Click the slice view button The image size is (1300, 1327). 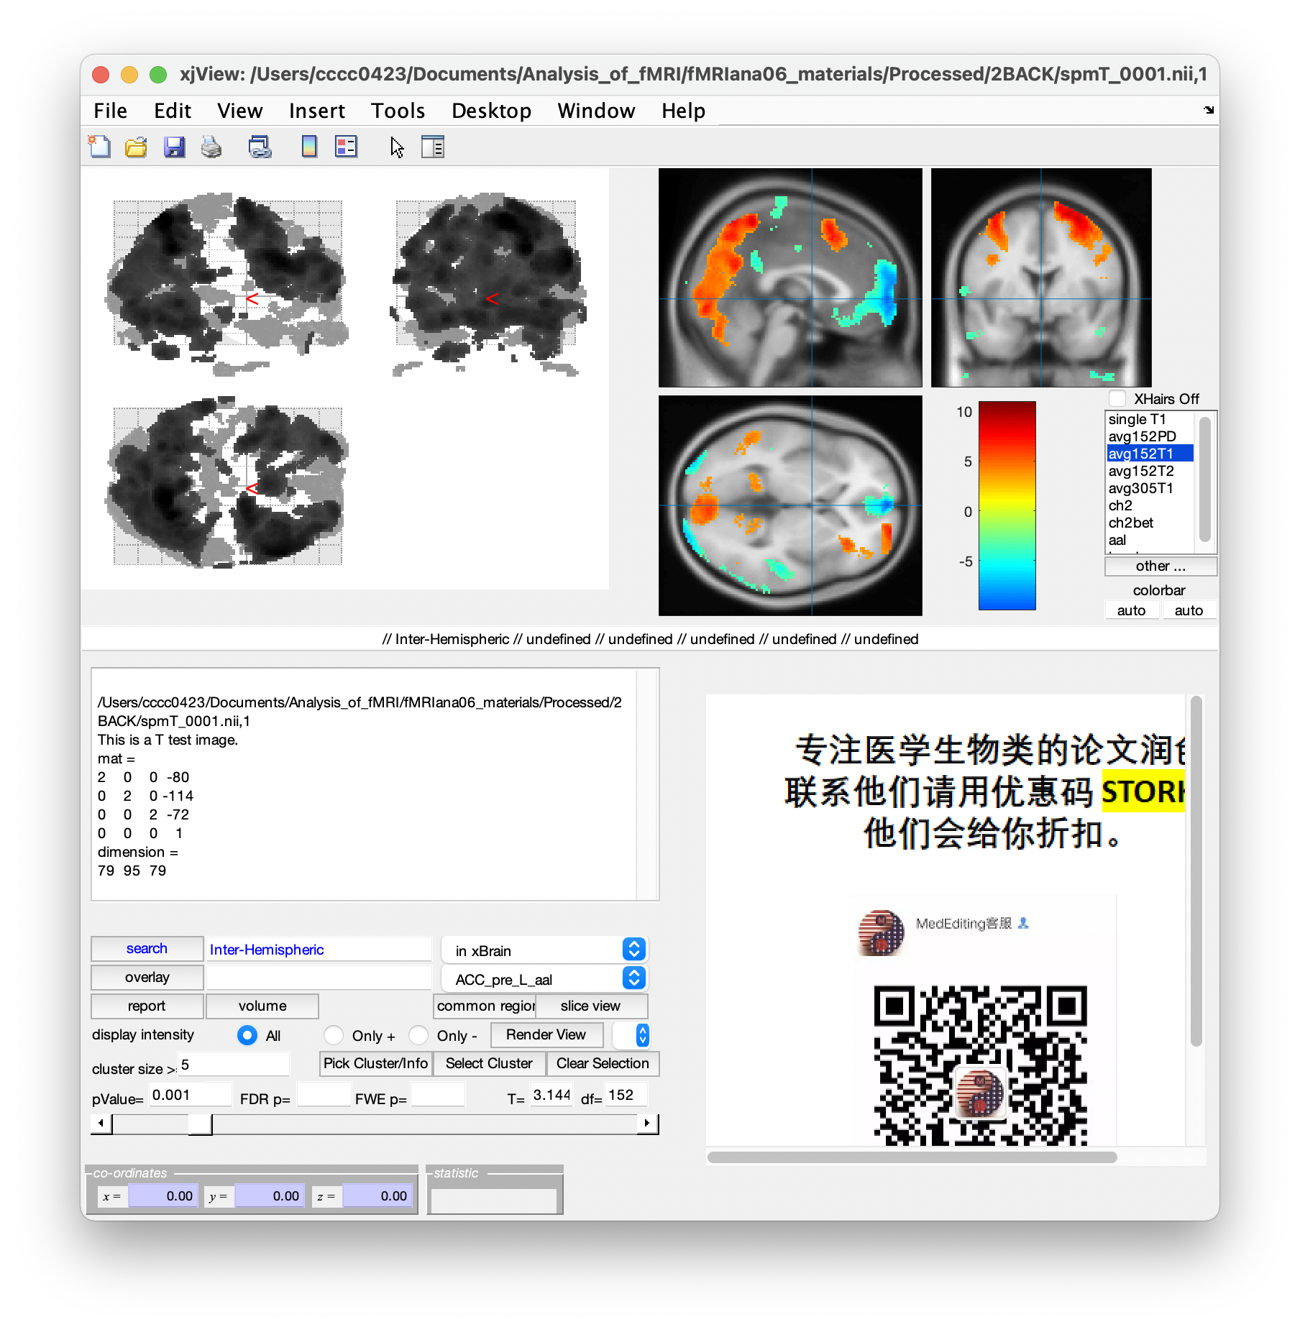pos(591,1006)
